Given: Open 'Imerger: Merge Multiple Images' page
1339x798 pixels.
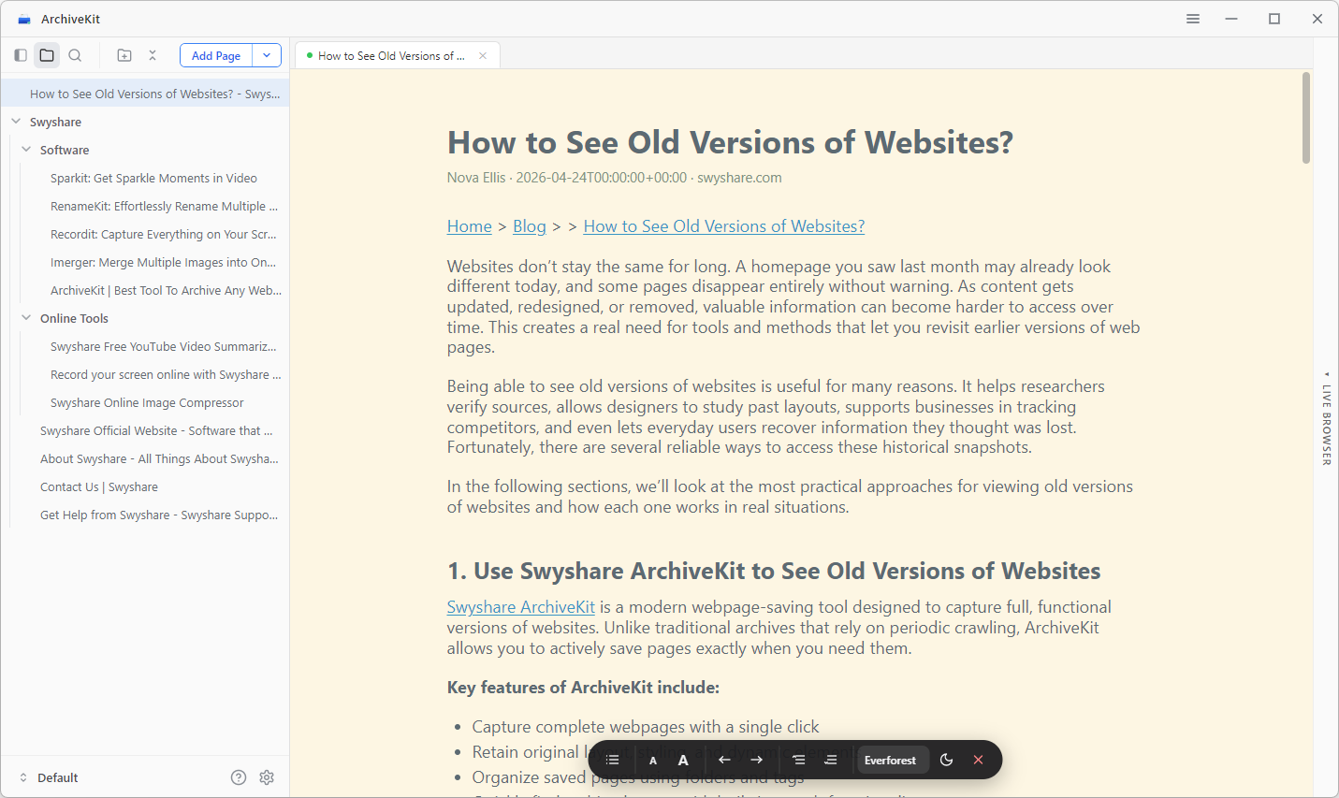Looking at the screenshot, I should pos(163,262).
